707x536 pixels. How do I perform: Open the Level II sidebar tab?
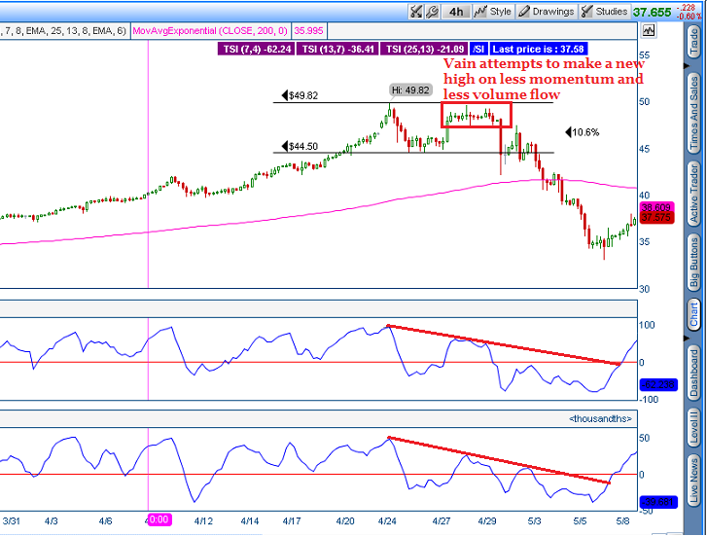click(x=694, y=427)
